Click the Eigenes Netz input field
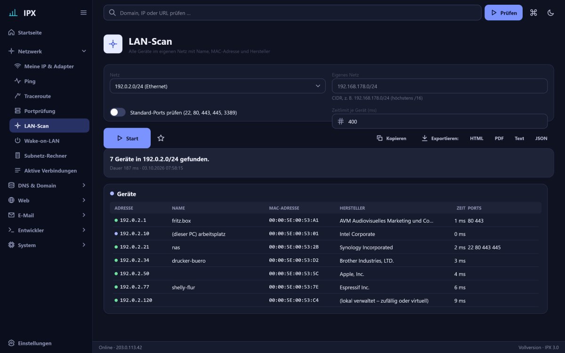 [439, 86]
